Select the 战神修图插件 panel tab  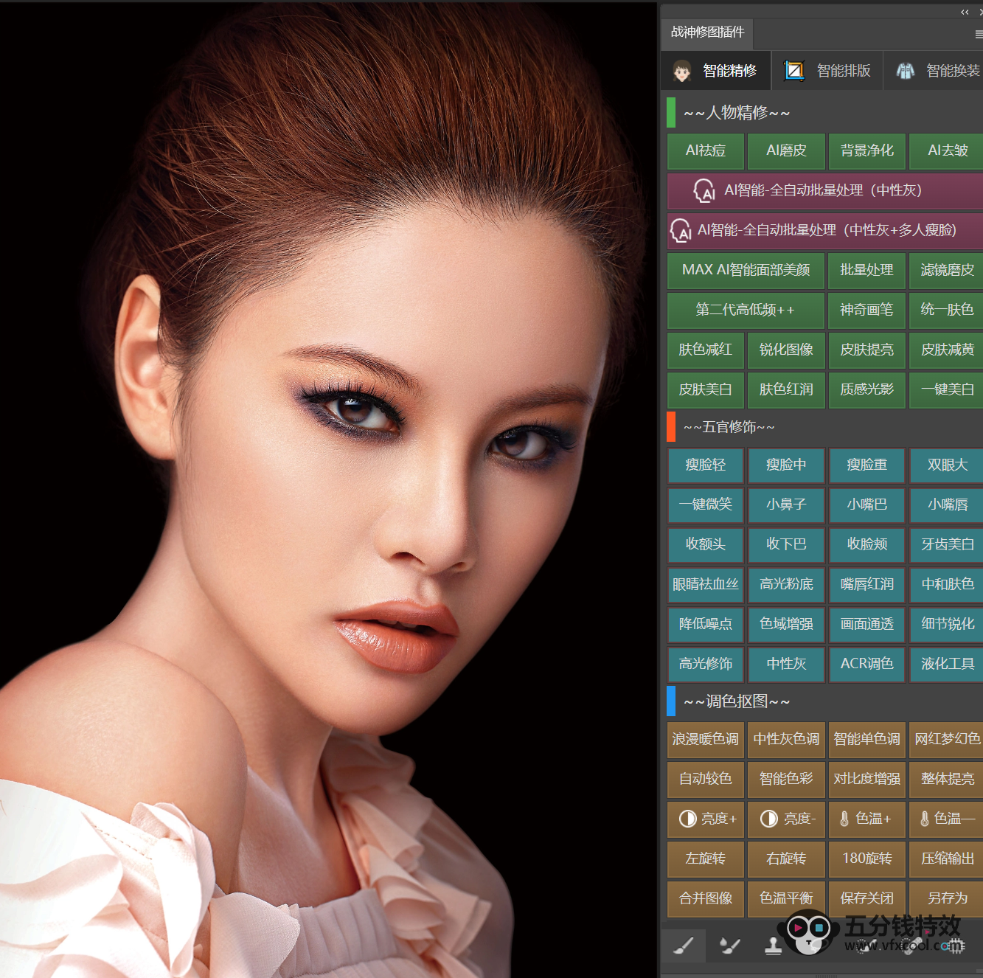click(x=707, y=32)
